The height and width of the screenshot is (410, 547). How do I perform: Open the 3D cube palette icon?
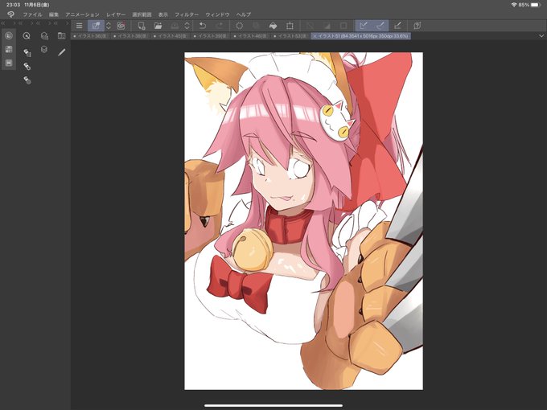tap(44, 50)
